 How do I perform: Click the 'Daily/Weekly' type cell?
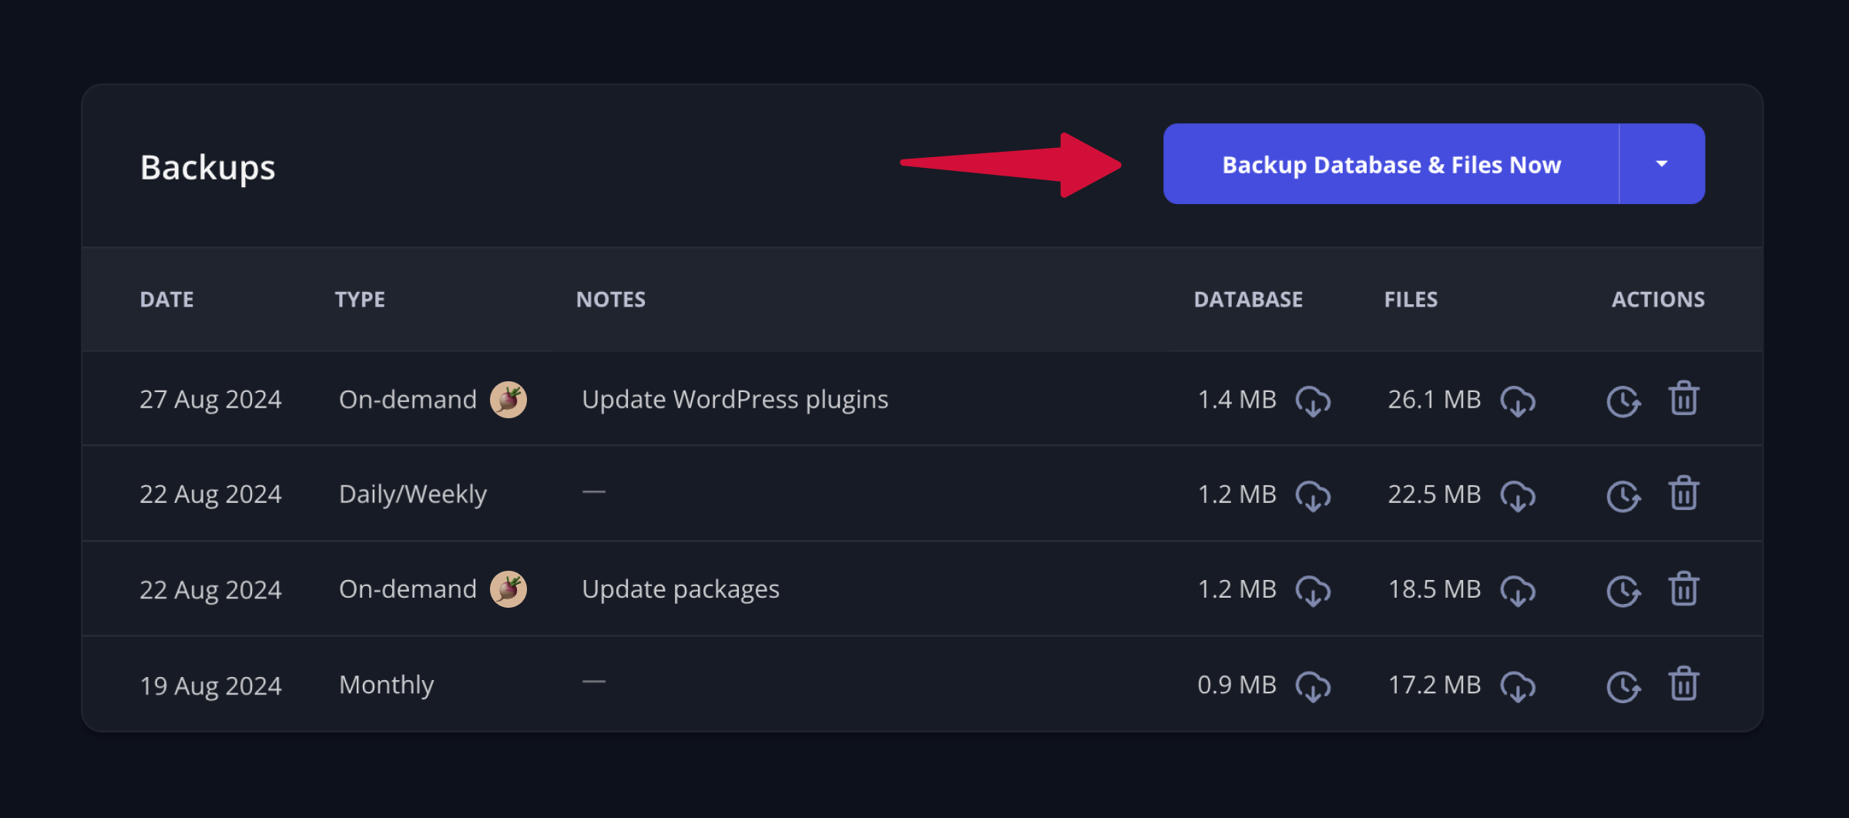tap(413, 494)
